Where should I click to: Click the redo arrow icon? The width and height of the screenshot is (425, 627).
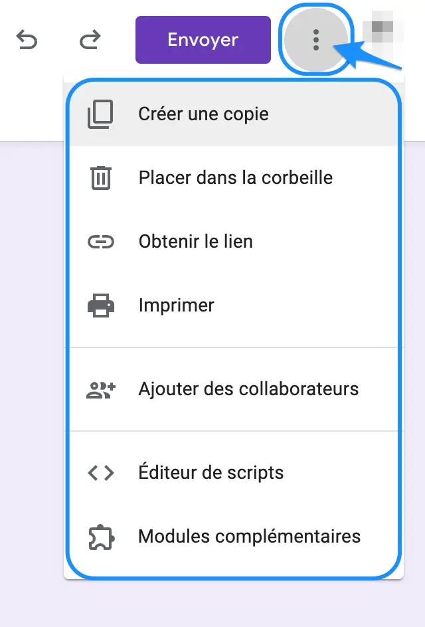coord(90,40)
